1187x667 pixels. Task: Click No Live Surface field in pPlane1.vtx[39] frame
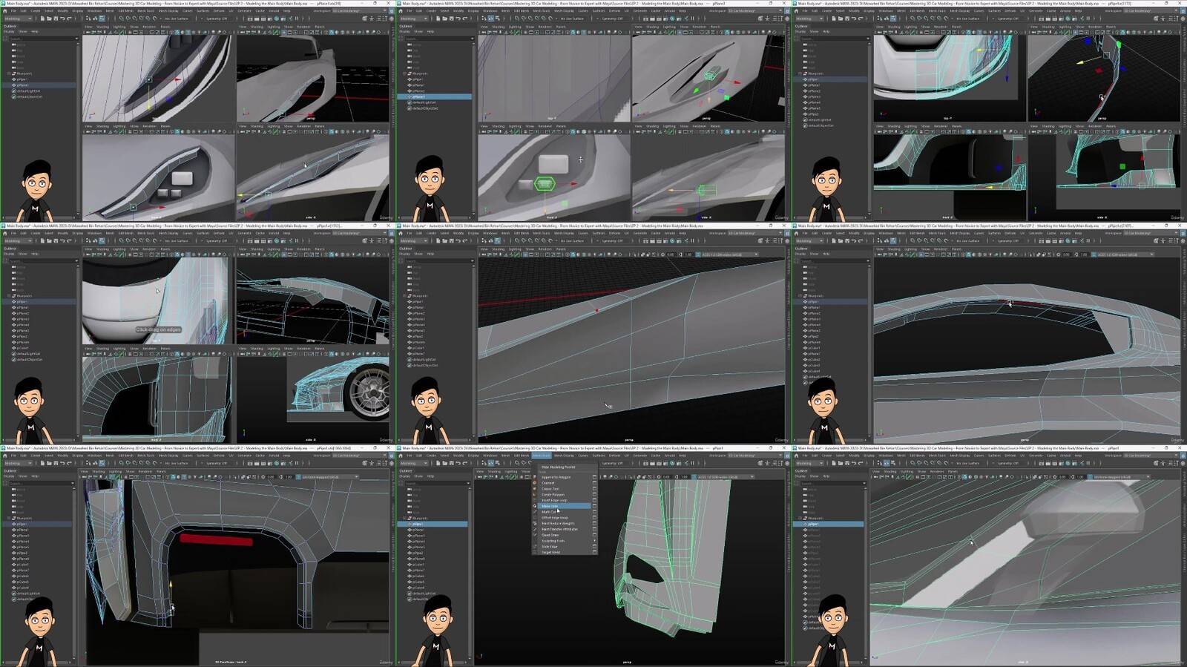[x=177, y=19]
